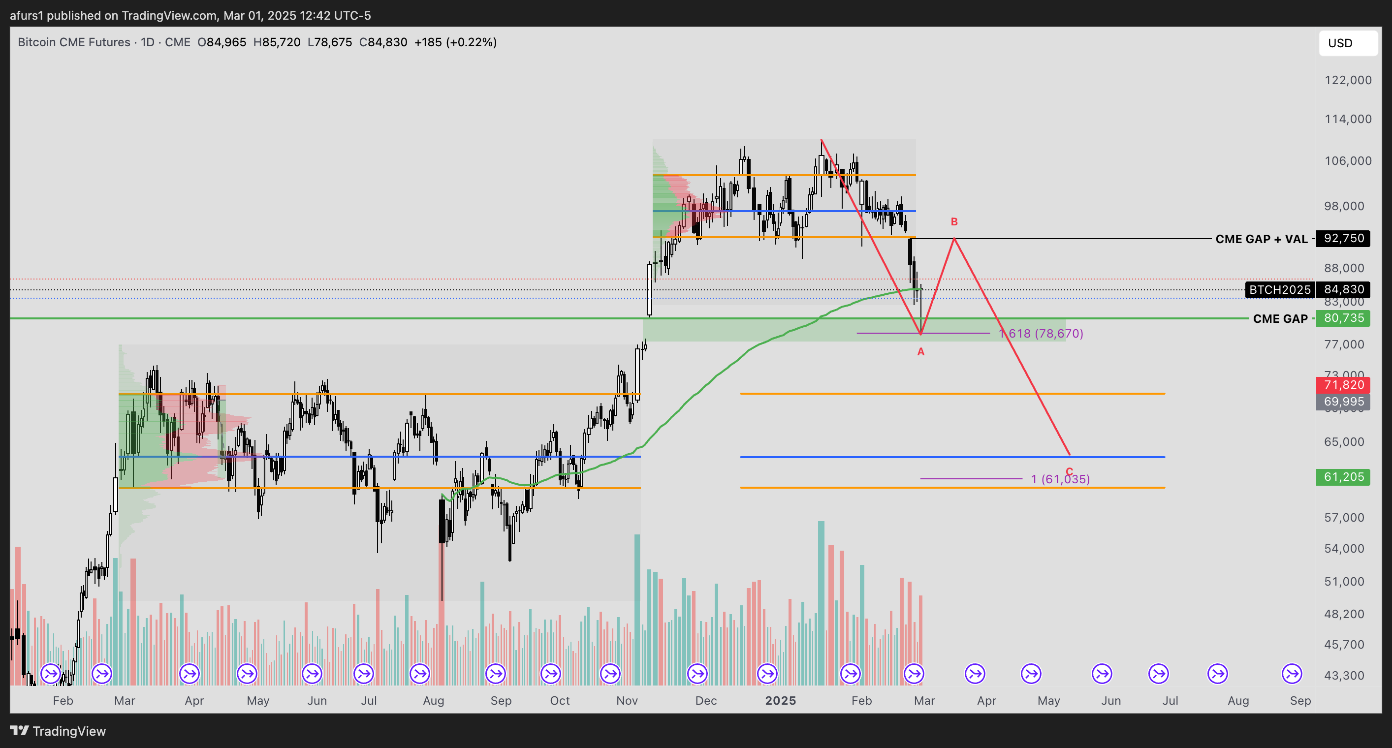The width and height of the screenshot is (1392, 748).
Task: Click contract roll icon above Aug 2025 label
Action: [x=1218, y=674]
